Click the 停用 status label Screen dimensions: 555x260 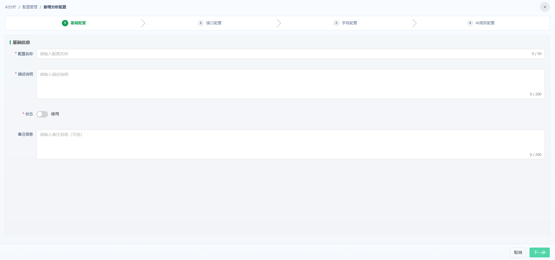(x=55, y=114)
